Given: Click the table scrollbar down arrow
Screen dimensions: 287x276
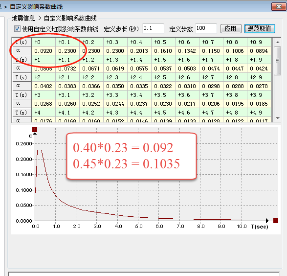Looking at the screenshot, I should pyautogui.click(x=278, y=118).
